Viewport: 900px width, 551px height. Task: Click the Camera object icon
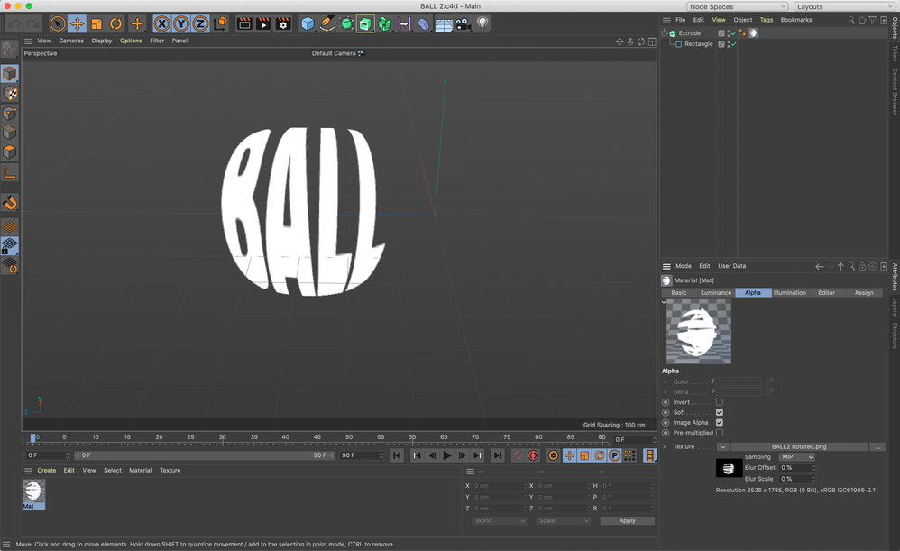[463, 24]
